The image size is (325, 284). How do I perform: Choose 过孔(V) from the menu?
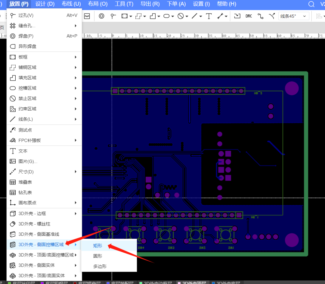coord(44,15)
